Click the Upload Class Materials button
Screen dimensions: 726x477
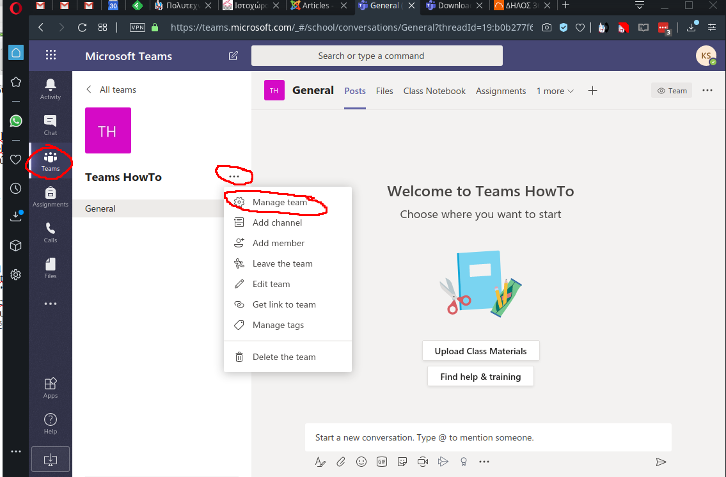[480, 351]
